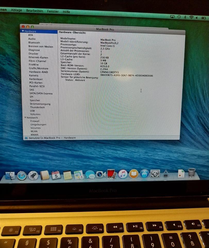The width and height of the screenshot is (209, 248).
Task: Select Hardware-RAID in sidebar
Action: coord(38,72)
